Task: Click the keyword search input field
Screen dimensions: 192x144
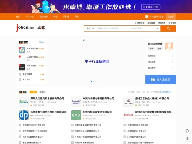Action: pos(113,29)
